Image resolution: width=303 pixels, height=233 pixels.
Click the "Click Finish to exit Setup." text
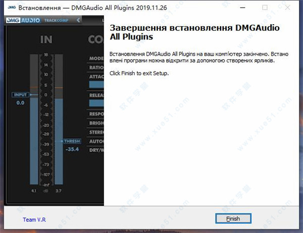[139, 73]
